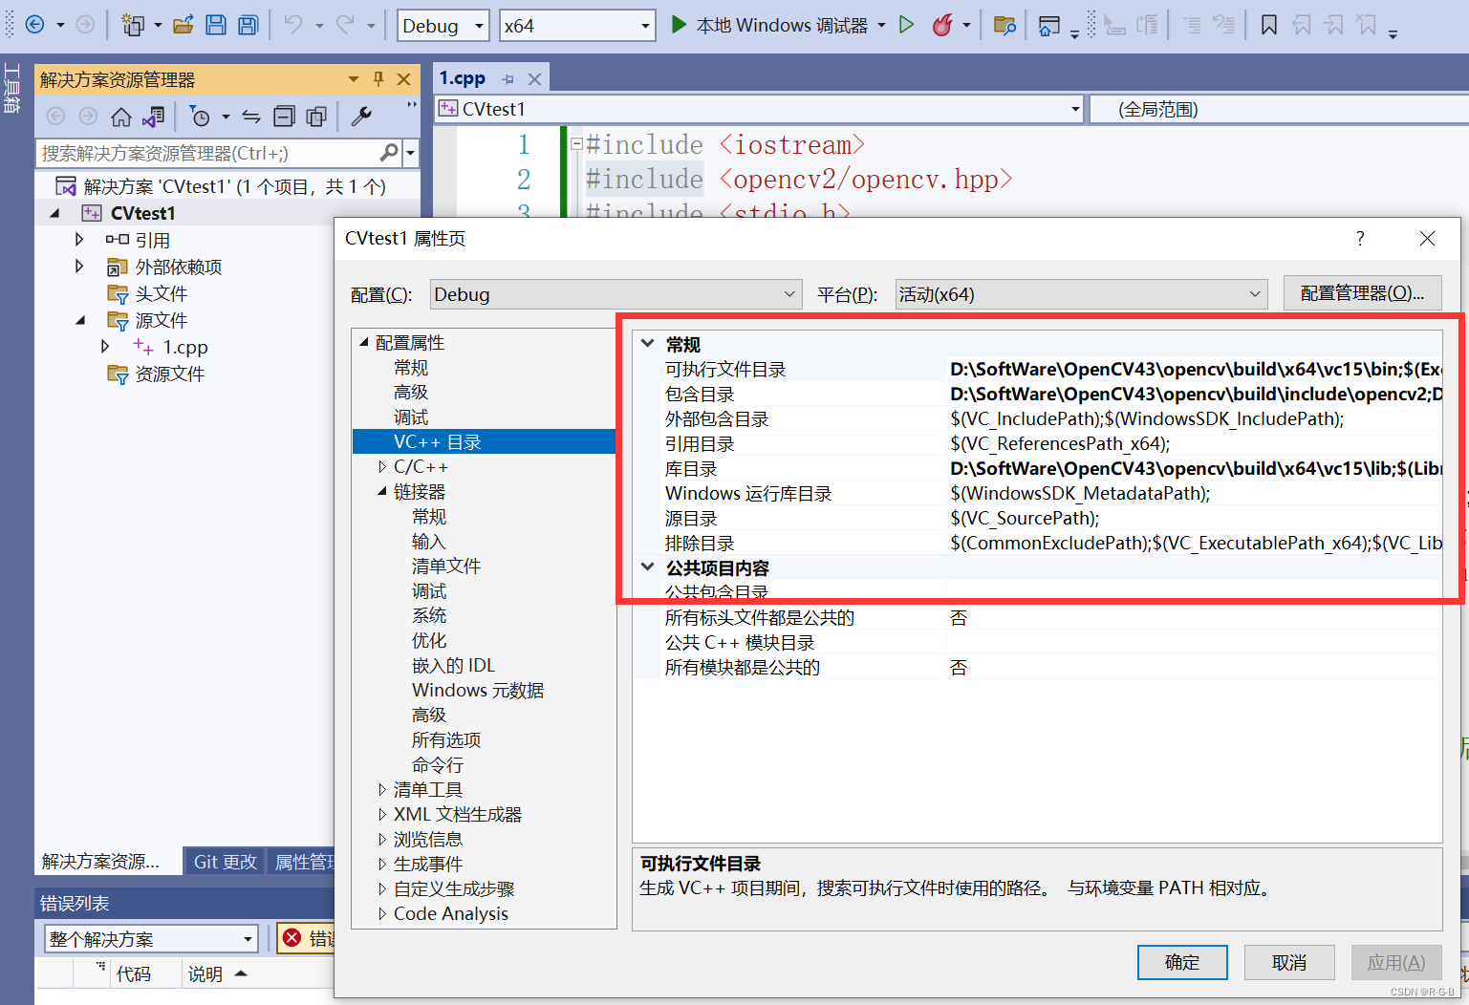Collapse the 常规 properties group
This screenshot has width=1469, height=1005.
click(647, 343)
